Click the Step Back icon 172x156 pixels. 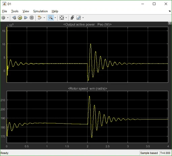tap(14, 18)
